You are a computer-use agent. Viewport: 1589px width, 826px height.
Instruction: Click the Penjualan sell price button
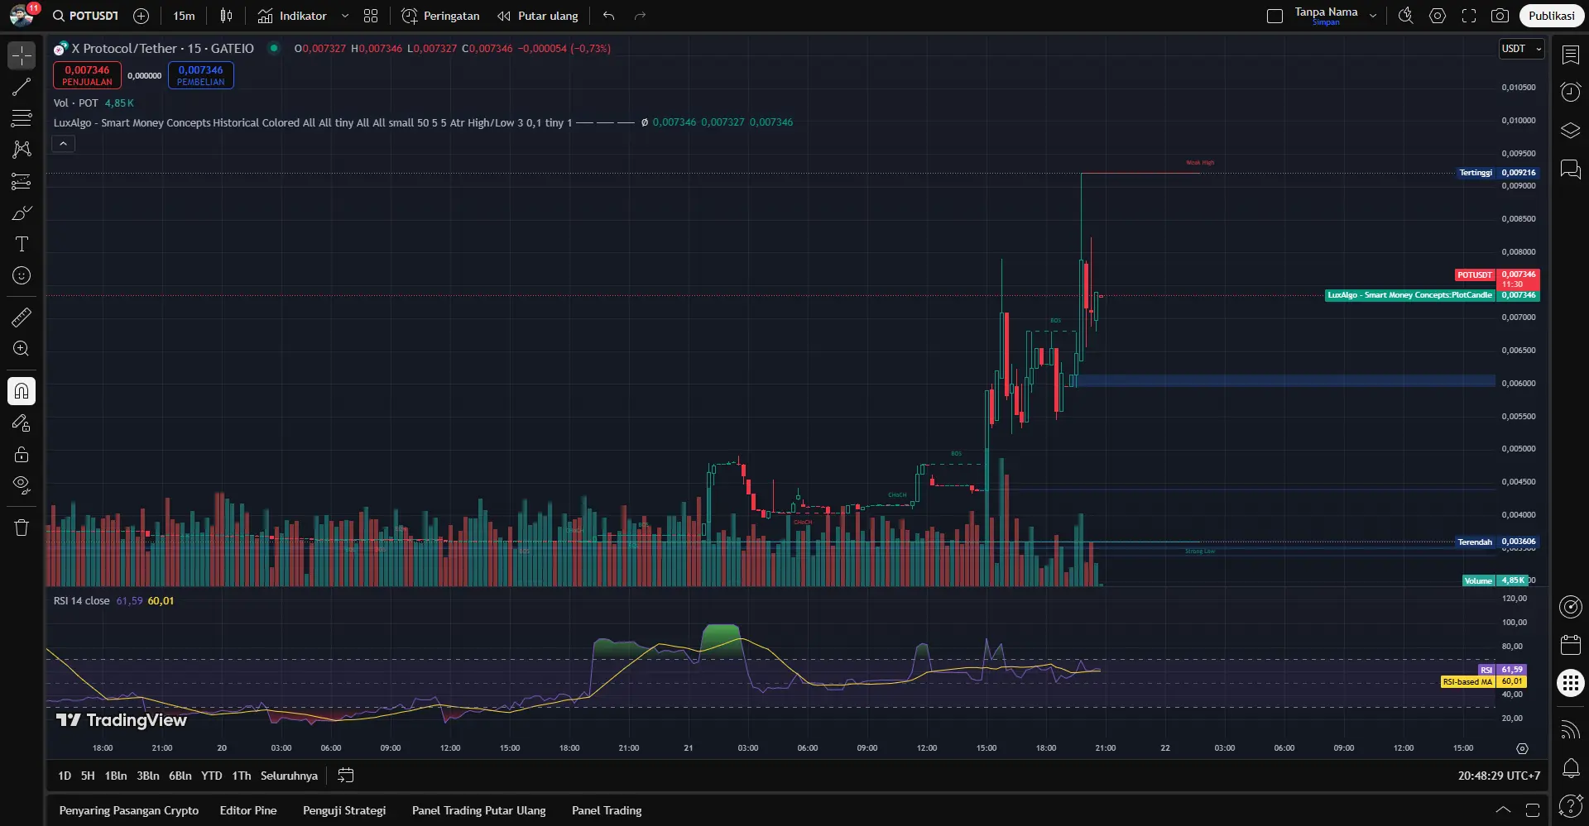coord(87,75)
